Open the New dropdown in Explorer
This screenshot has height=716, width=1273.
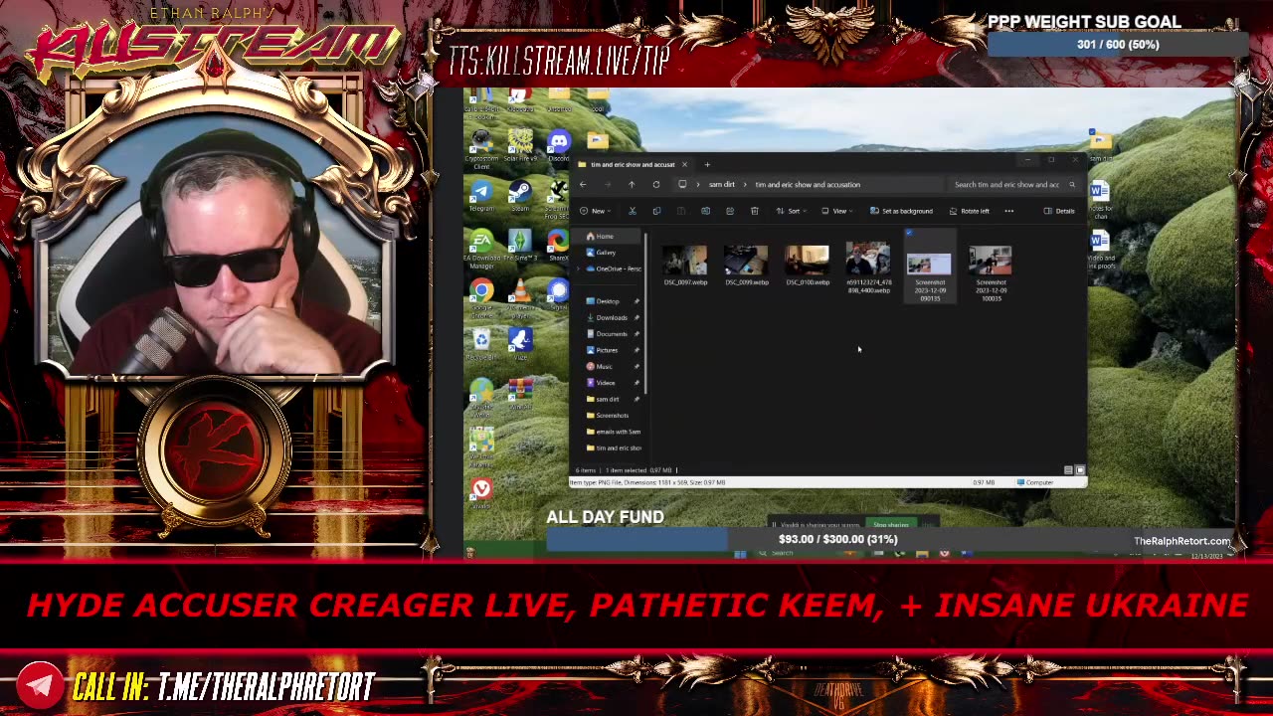click(x=596, y=211)
